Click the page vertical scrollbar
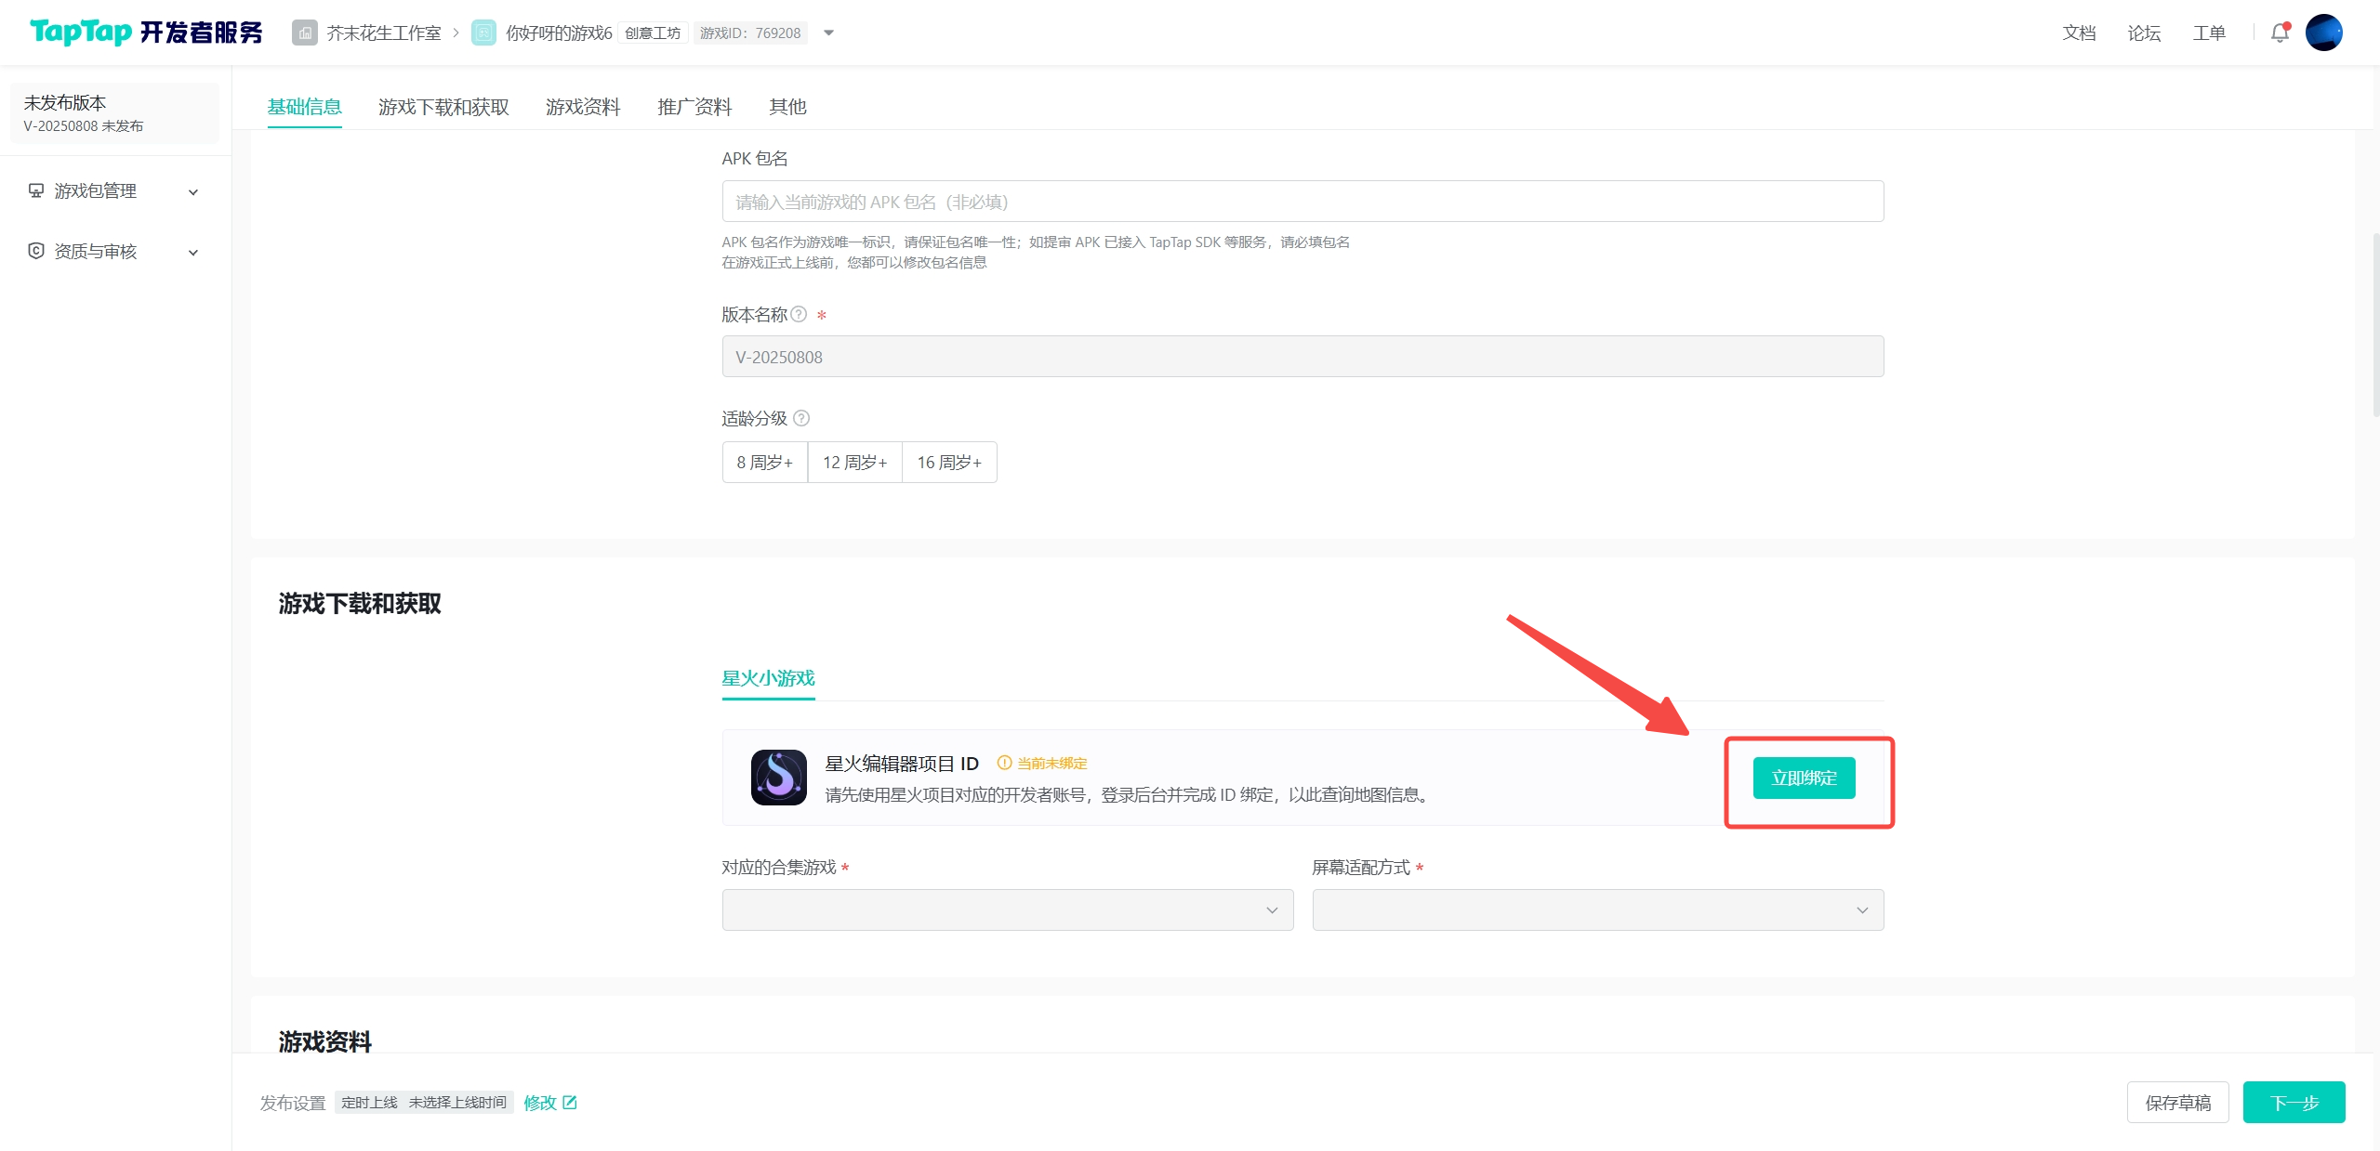 point(2376,325)
